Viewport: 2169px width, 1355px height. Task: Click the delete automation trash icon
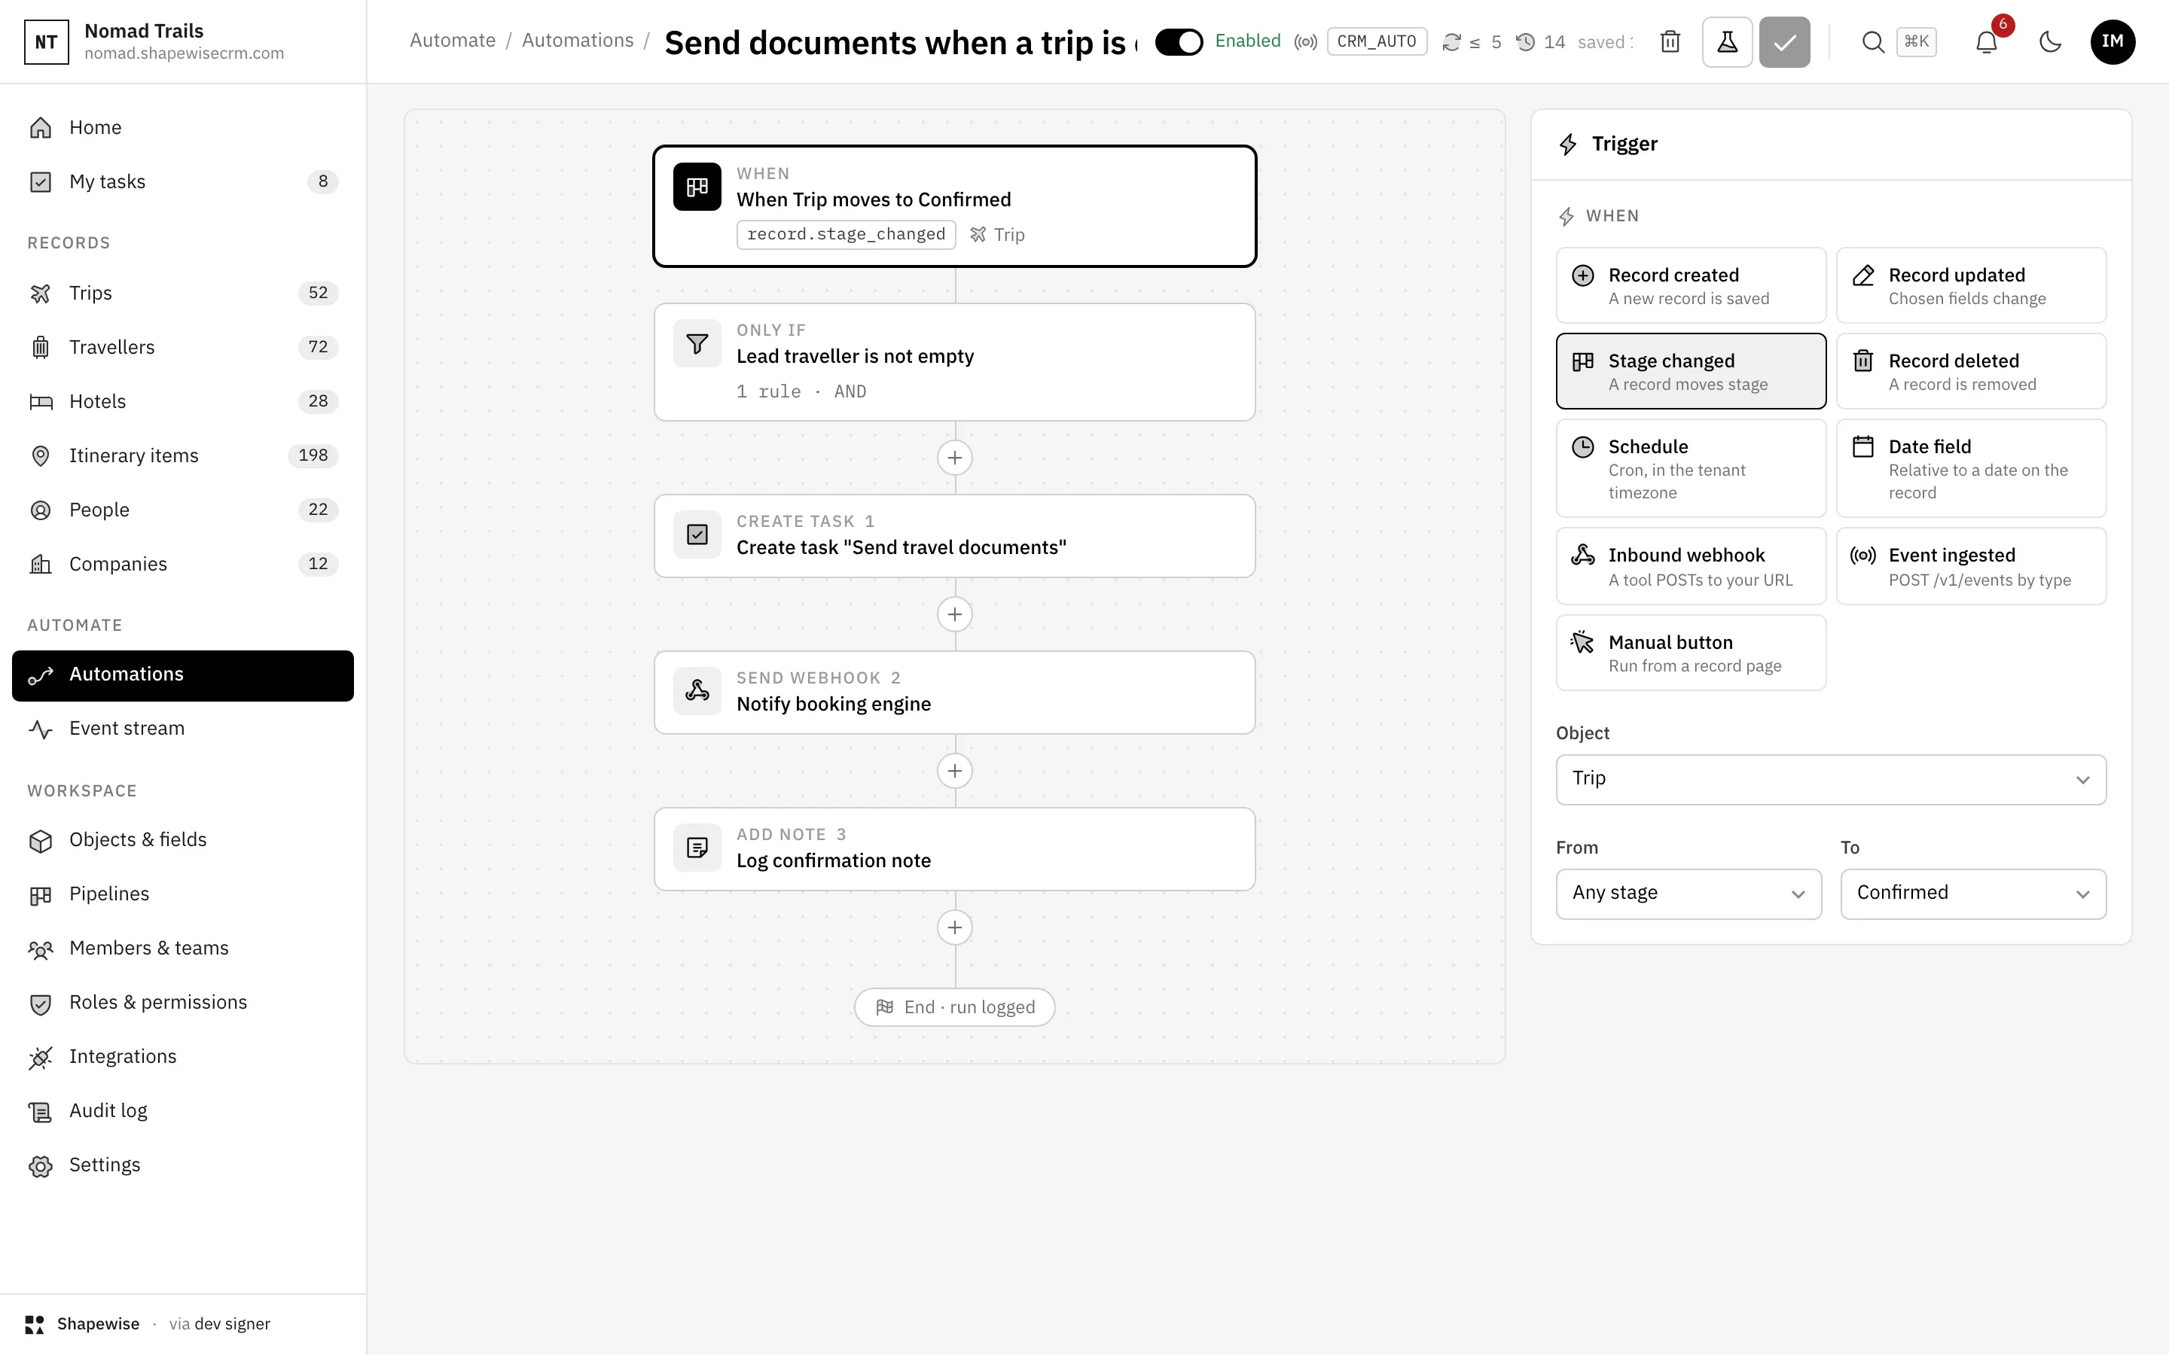1670,42
